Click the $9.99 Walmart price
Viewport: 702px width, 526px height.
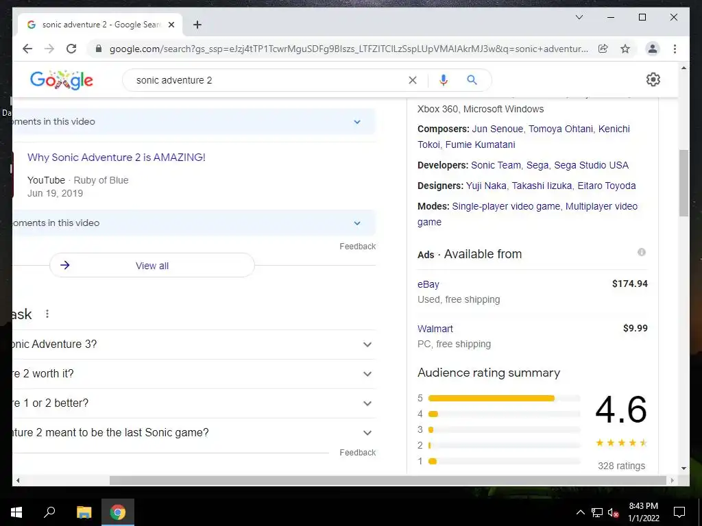point(636,328)
